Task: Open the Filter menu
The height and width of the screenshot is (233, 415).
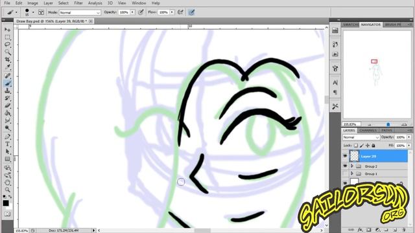Action: pos(78,3)
